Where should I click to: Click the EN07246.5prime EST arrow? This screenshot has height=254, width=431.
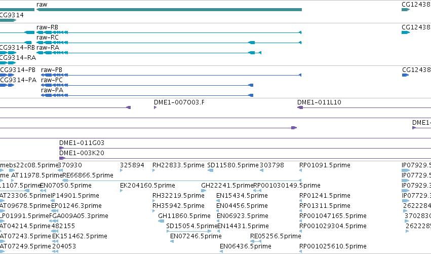[172, 241]
